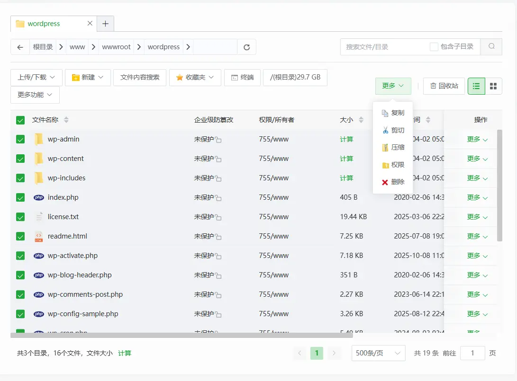Toggle protection lock for wp-admin
Screen dimensions: 517x381
point(218,140)
